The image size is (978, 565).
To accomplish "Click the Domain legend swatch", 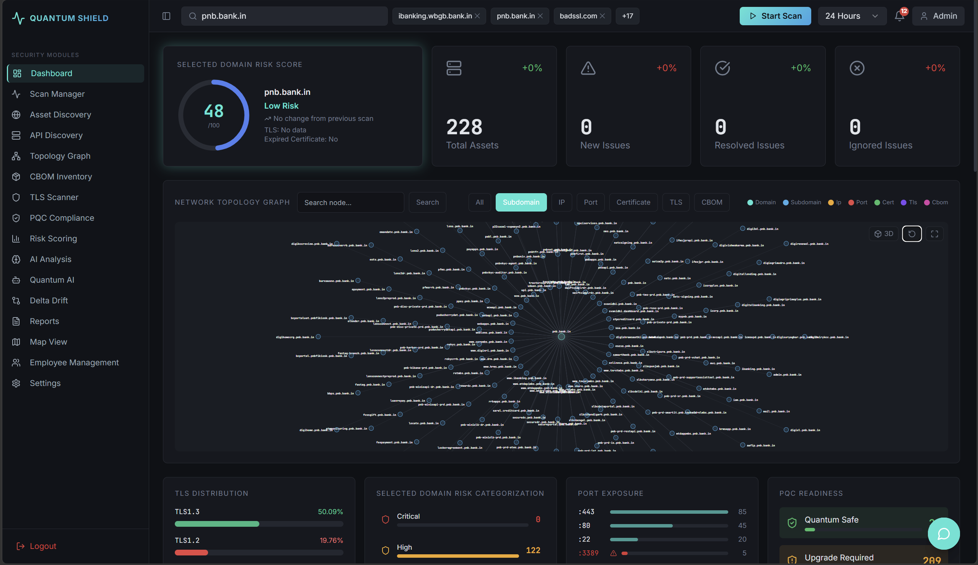I will (x=750, y=203).
